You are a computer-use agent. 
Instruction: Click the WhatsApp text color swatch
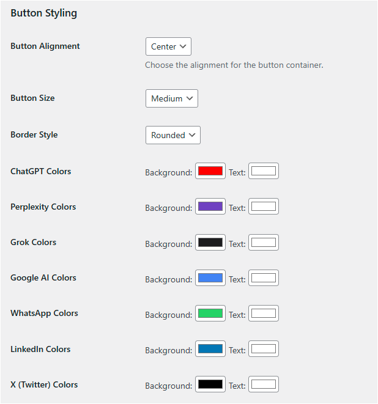[264, 314]
